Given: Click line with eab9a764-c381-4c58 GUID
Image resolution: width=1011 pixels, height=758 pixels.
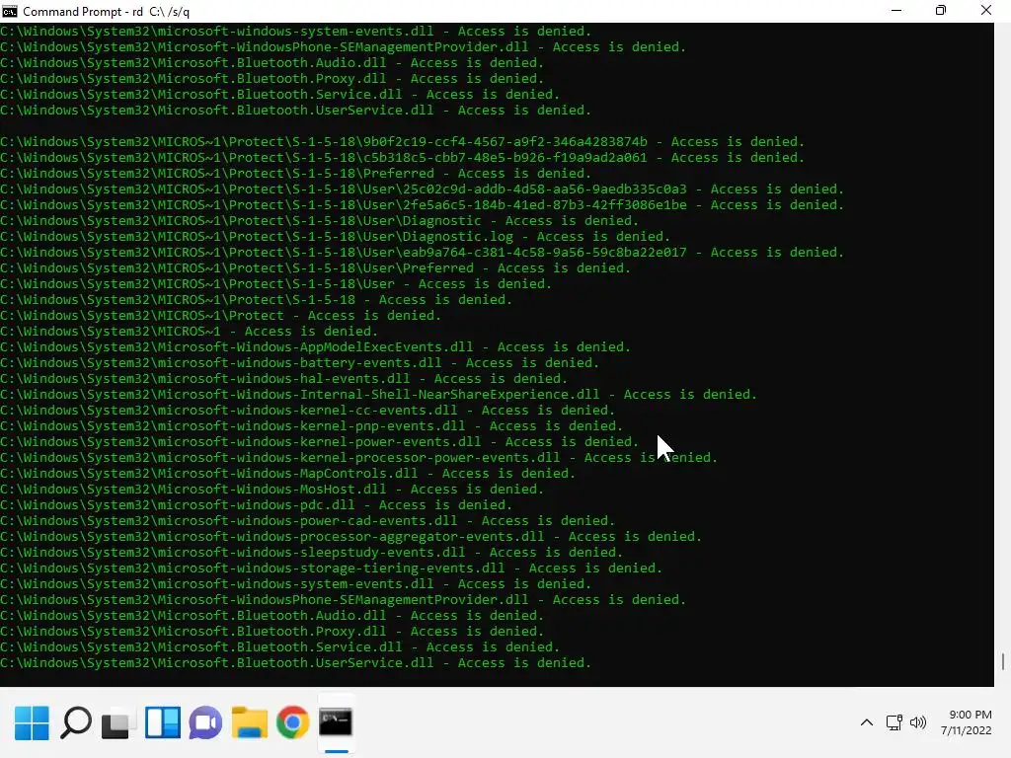Looking at the screenshot, I should pos(423,252).
